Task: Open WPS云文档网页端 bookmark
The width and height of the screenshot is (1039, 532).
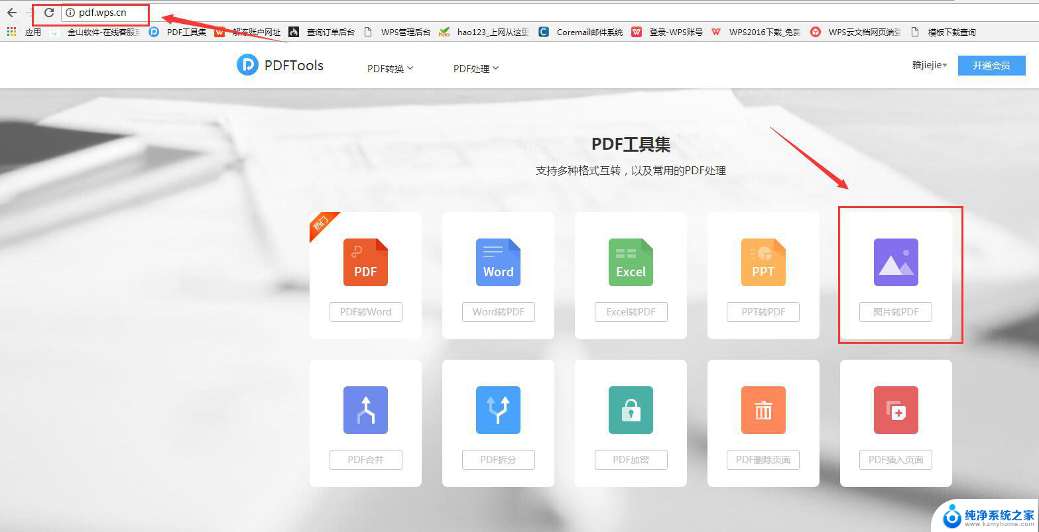Action: pos(855,32)
